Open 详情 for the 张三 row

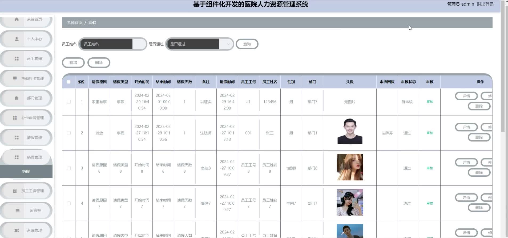(466, 127)
